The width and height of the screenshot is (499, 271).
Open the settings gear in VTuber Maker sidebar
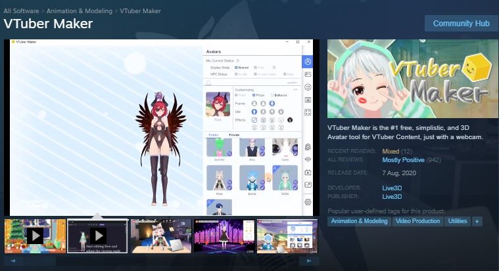[308, 202]
